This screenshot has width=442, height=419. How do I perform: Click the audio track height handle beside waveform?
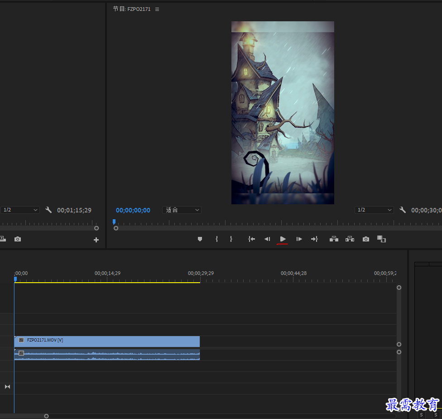coord(399,352)
